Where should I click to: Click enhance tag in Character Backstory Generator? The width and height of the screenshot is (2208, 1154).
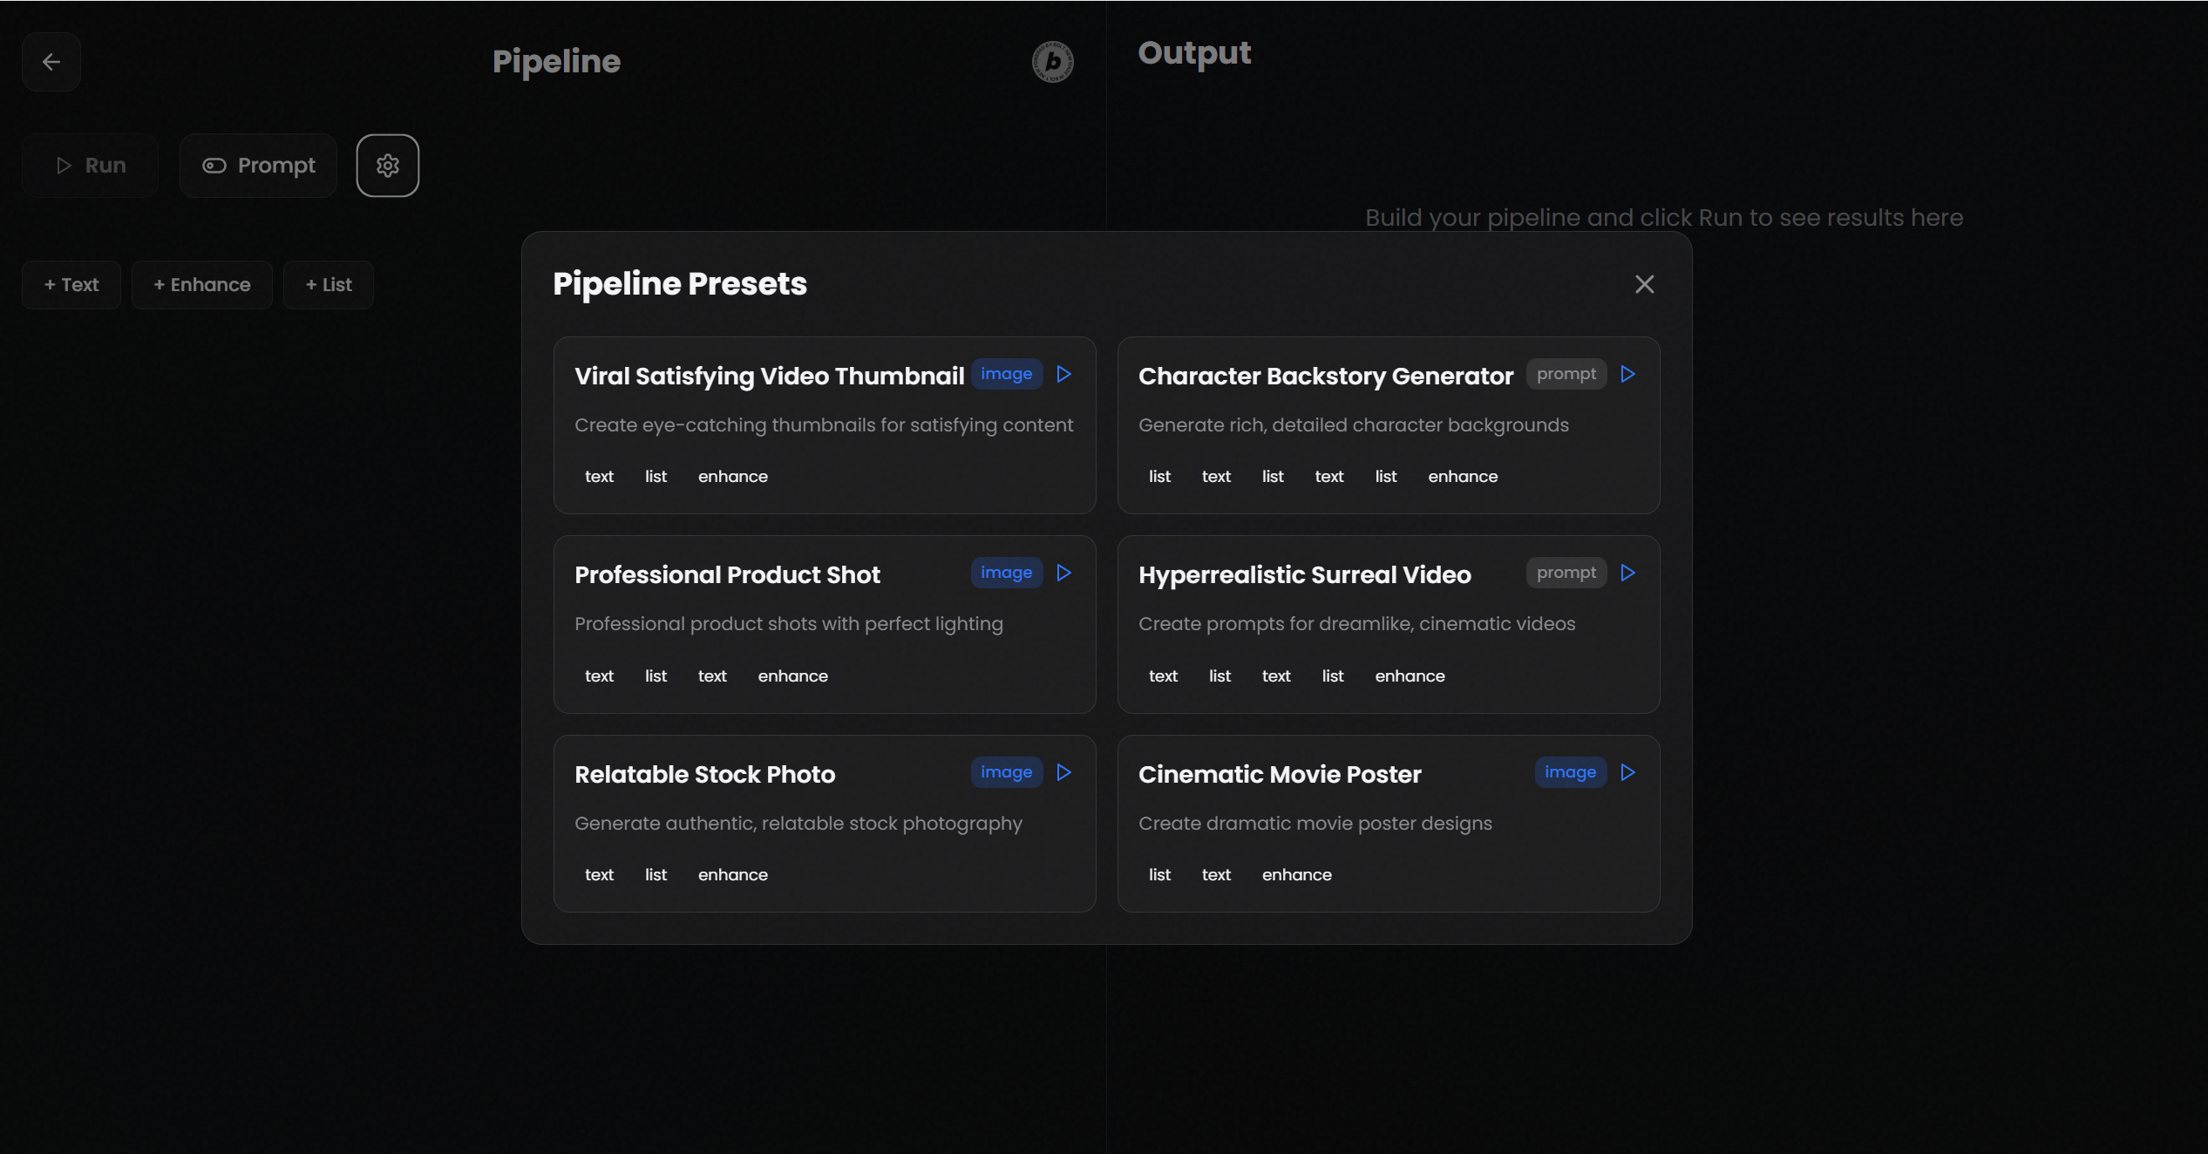click(1462, 477)
